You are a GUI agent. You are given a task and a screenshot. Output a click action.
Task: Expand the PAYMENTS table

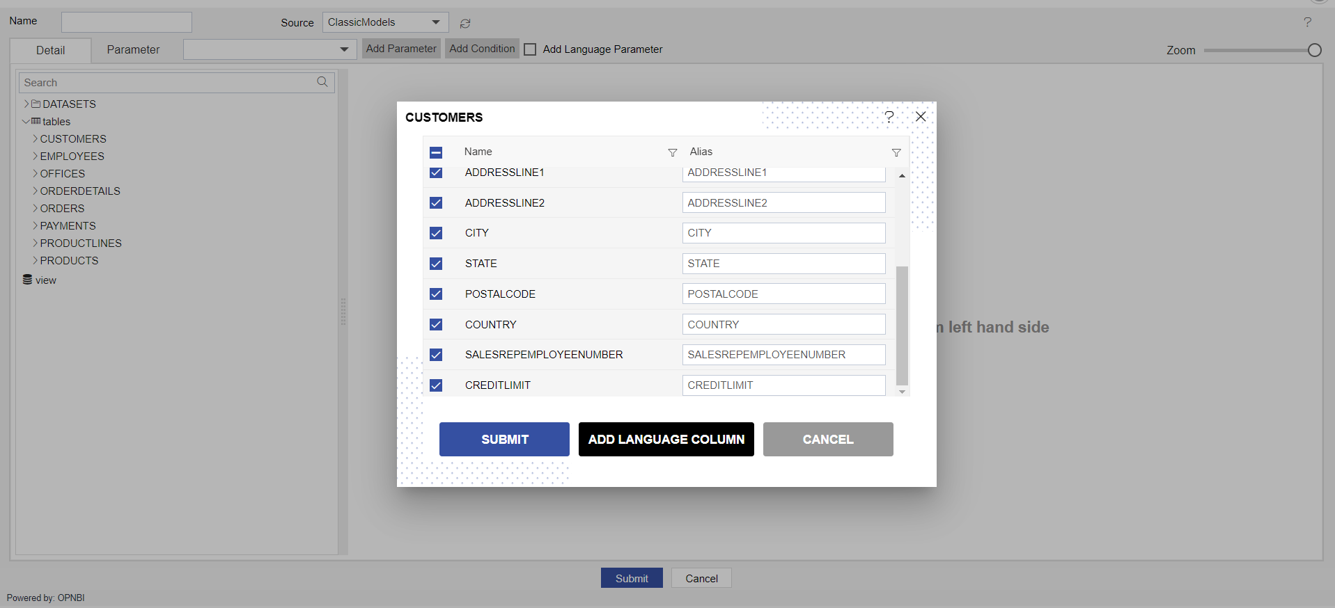(36, 225)
